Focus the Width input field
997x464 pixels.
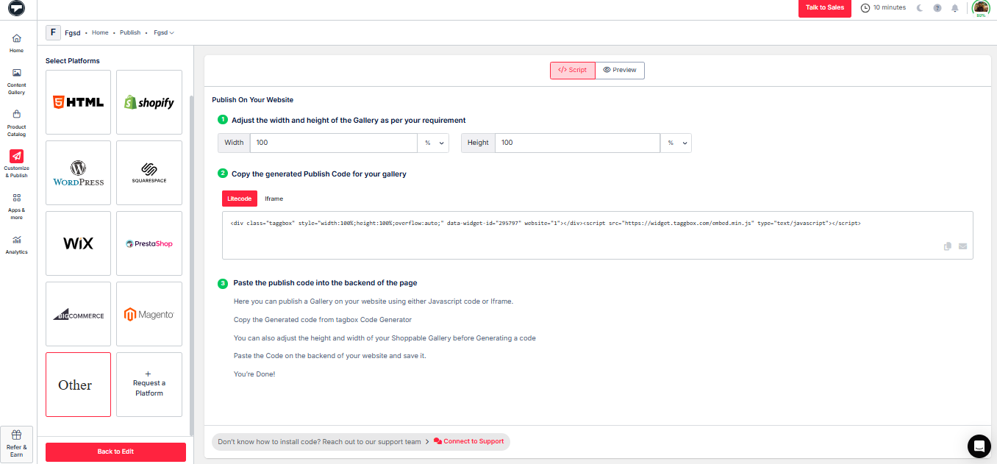tap(334, 143)
